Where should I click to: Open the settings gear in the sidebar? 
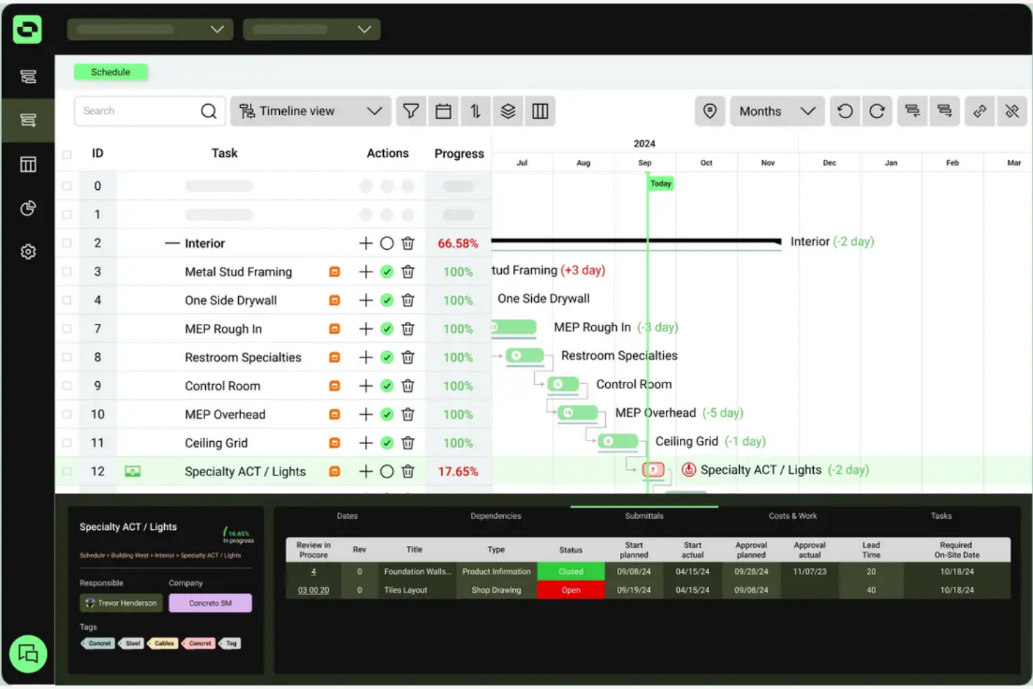(x=28, y=251)
